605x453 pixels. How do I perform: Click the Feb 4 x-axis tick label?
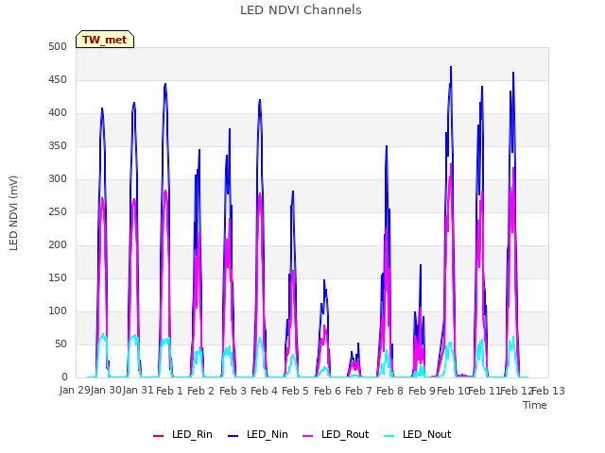click(x=264, y=391)
